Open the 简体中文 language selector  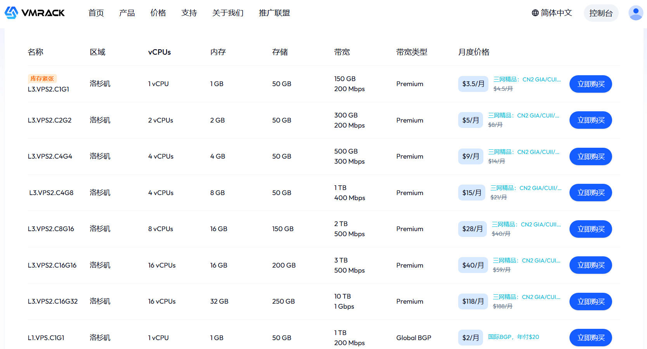coord(552,13)
